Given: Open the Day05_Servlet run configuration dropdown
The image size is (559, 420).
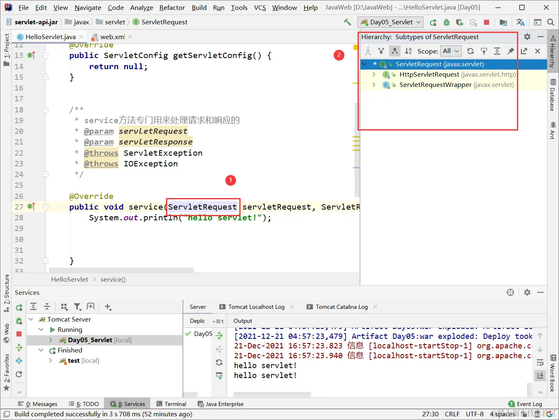Looking at the screenshot, I should point(391,22).
